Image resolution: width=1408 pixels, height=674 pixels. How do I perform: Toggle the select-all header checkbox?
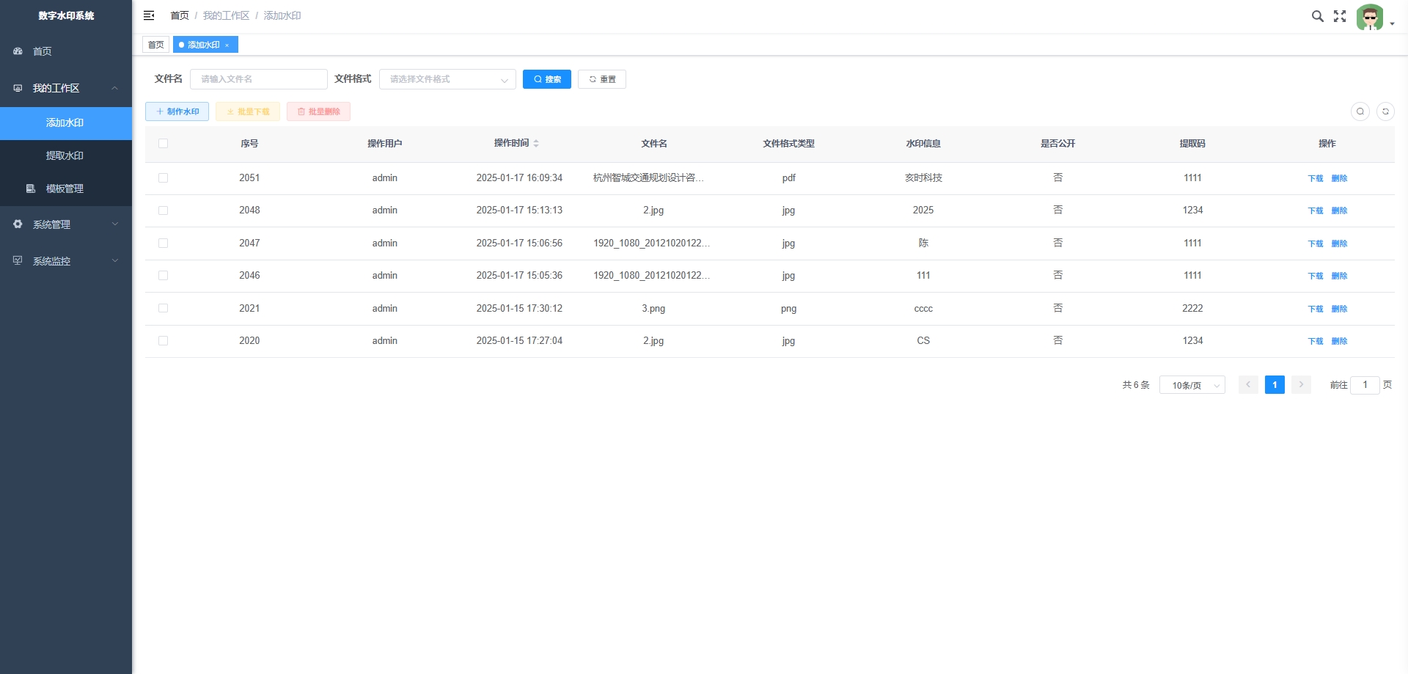163,144
